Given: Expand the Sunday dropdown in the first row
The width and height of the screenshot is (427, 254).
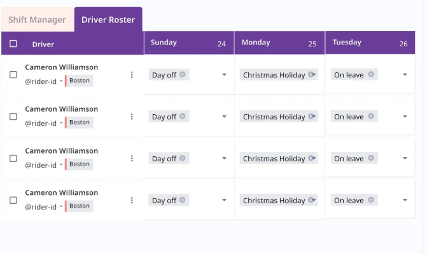Looking at the screenshot, I should pyautogui.click(x=224, y=75).
